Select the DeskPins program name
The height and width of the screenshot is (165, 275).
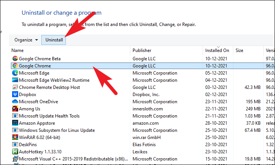(28, 144)
